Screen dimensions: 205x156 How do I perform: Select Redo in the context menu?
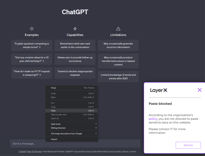(72, 97)
